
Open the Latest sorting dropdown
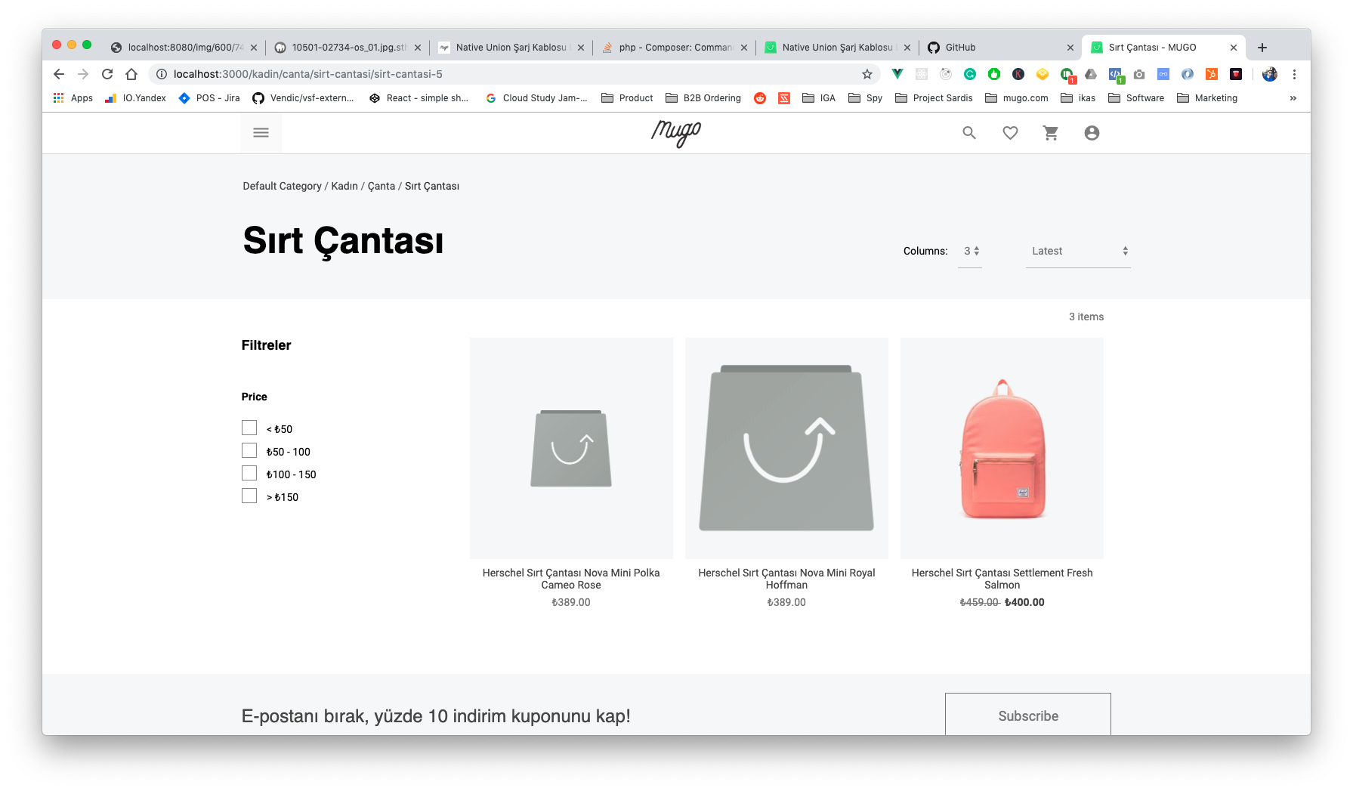point(1078,251)
